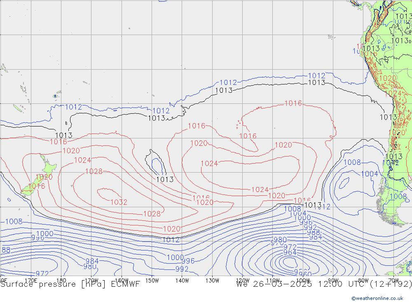This screenshot has width=412, height=302.
Task: Click the 'Surface pressure [hPa] ECMWF' caption
Action: [x=70, y=284]
